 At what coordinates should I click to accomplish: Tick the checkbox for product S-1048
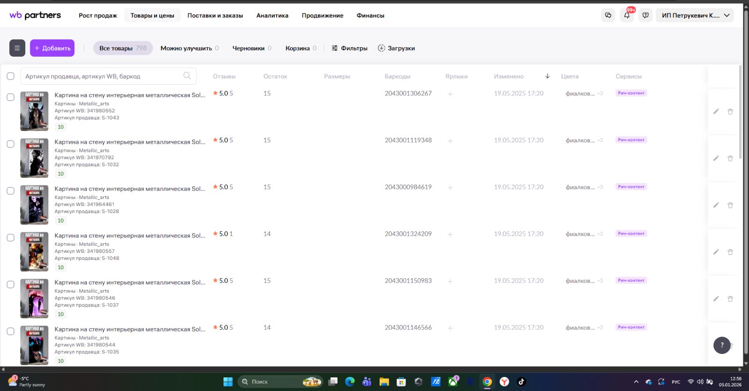(10, 238)
